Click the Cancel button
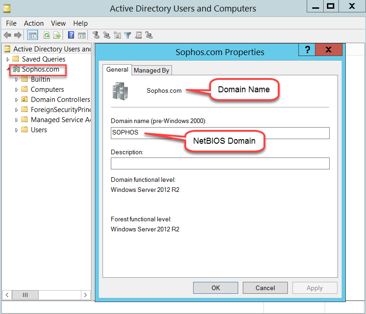This screenshot has height=314, width=366. coord(265,288)
